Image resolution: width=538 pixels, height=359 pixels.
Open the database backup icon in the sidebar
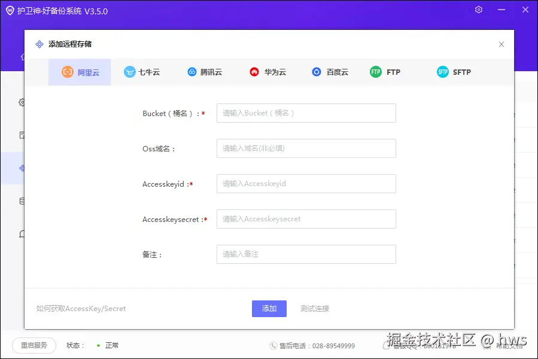tap(22, 200)
